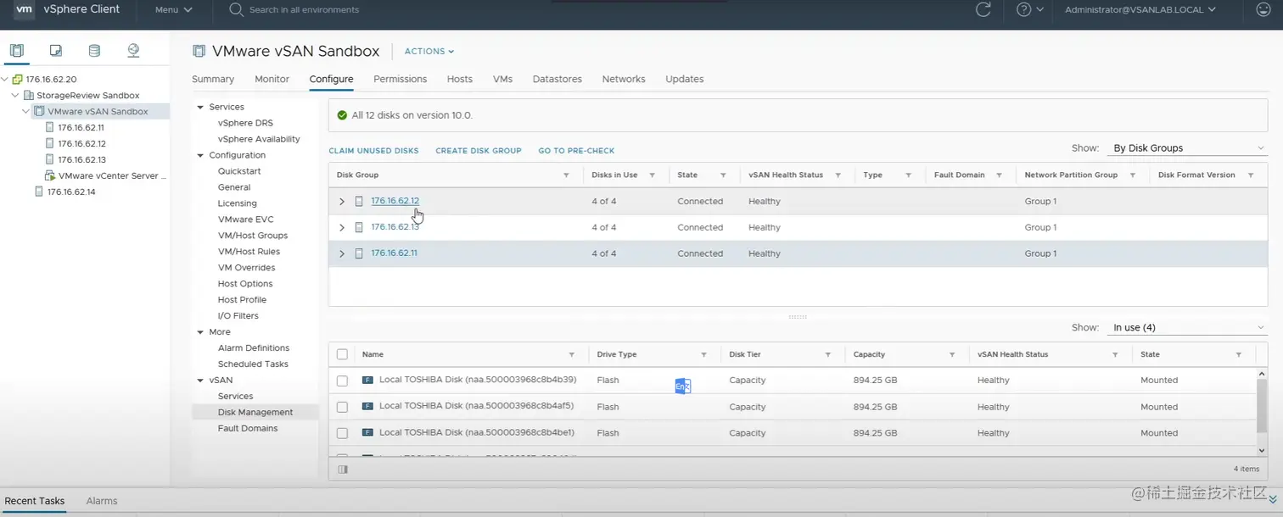Click the column chooser icon below disks table

343,469
